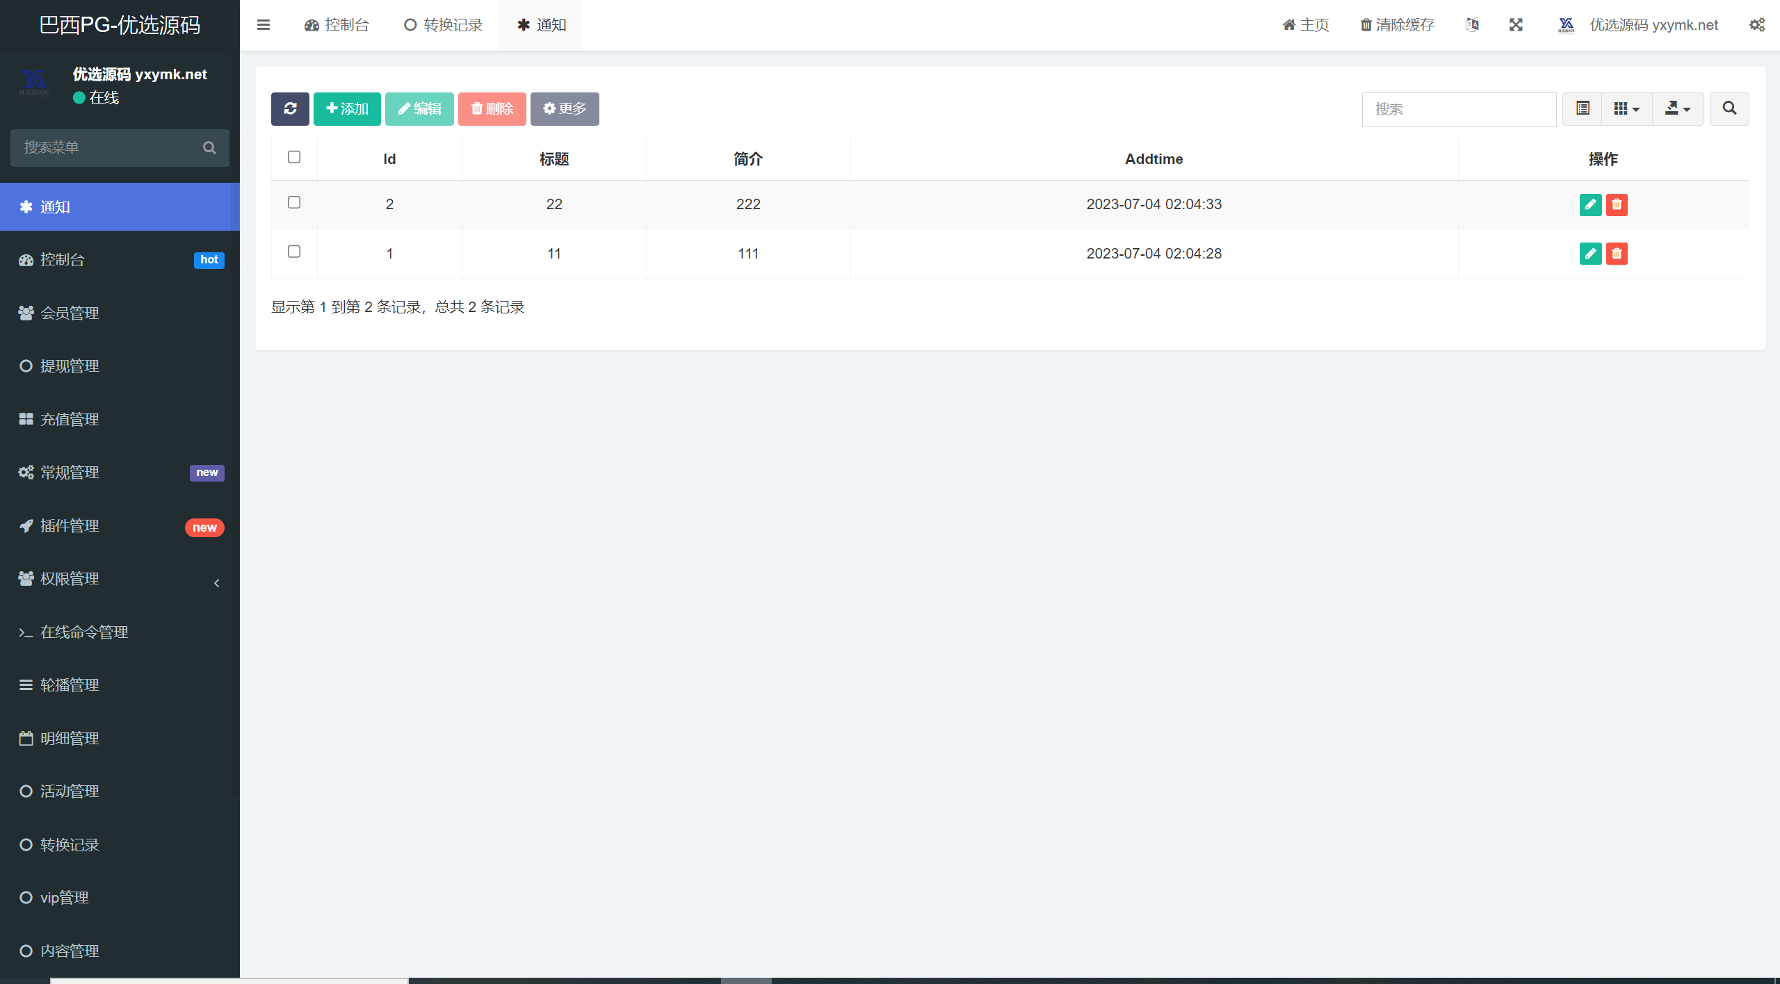Open the export data dropdown
Image resolution: width=1780 pixels, height=984 pixels.
click(x=1677, y=109)
